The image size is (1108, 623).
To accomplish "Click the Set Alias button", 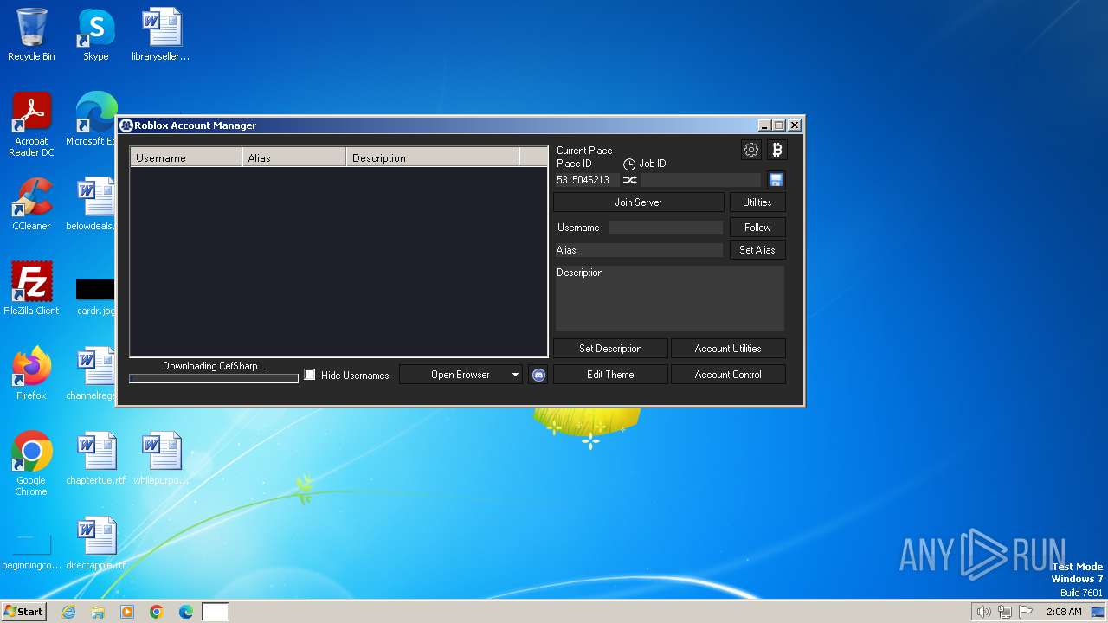I will pyautogui.click(x=757, y=250).
